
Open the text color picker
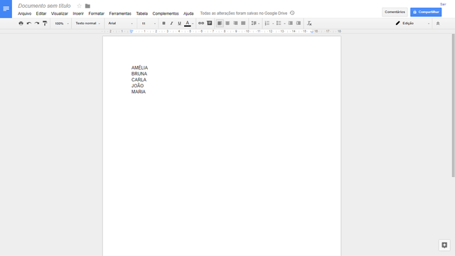coord(188,23)
